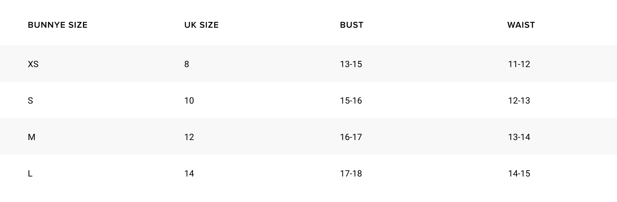Click UK size 12 cell
Screen dimensions: 617x202
click(189, 137)
